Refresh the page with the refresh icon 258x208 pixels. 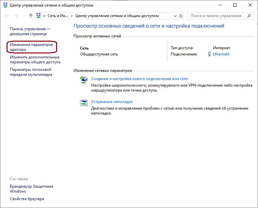click(181, 16)
